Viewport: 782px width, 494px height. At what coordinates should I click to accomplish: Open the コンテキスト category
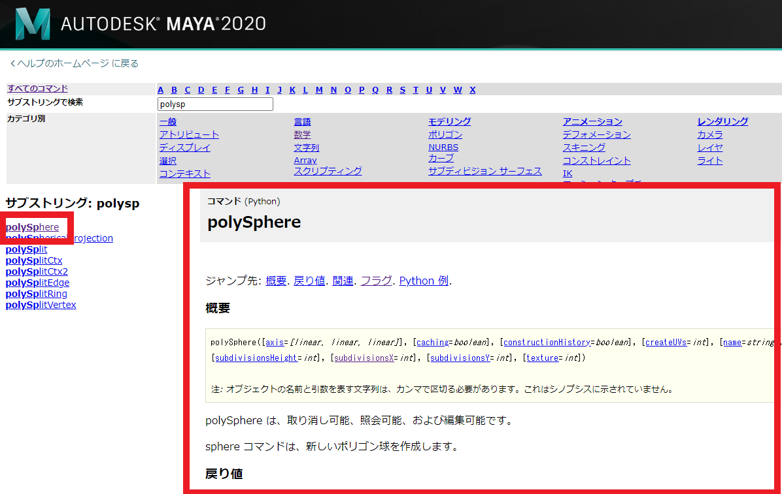[x=185, y=174]
